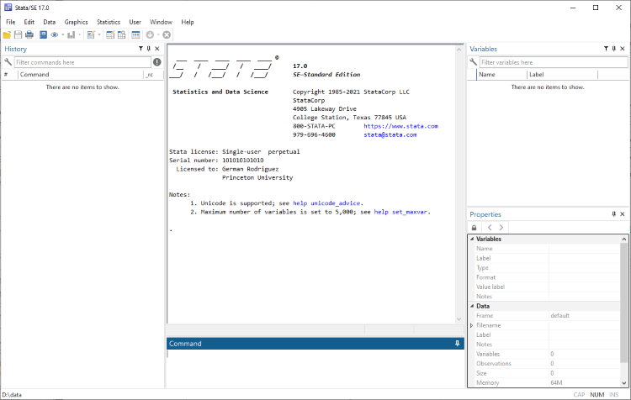Click the Print results printer icon
Screen dimensions: 631x400
tap(29, 35)
